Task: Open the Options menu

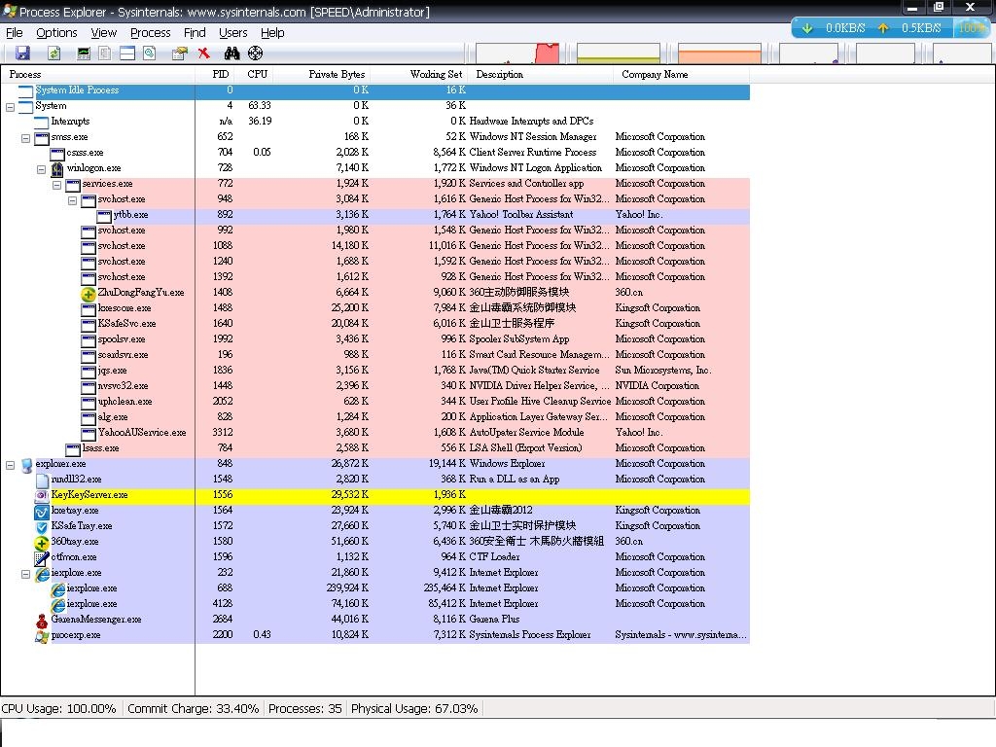Action: (56, 32)
